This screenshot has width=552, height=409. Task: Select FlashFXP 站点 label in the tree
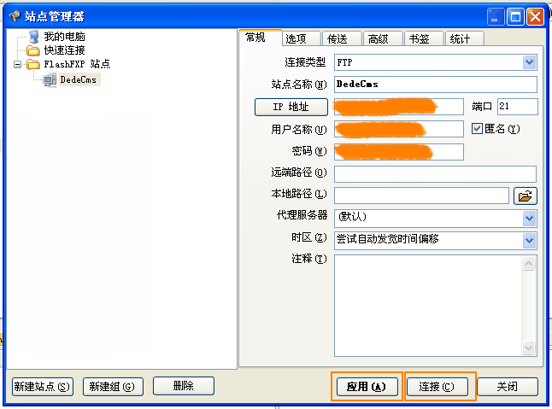(77, 64)
